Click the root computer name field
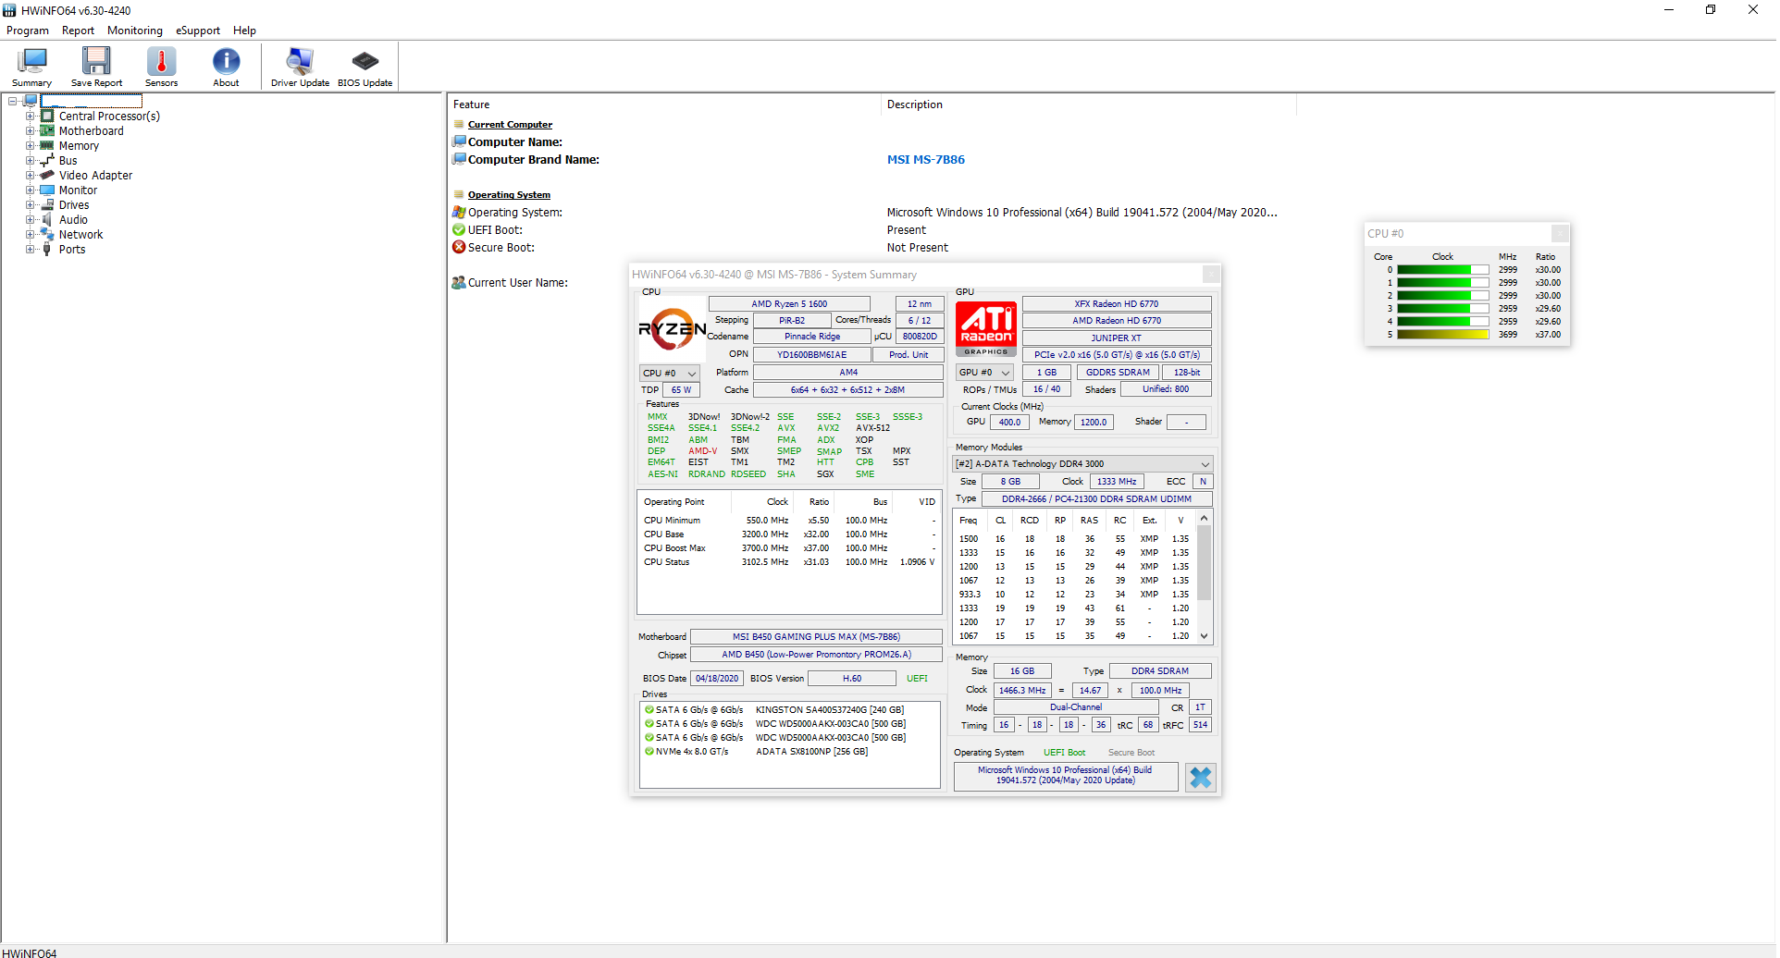The height and width of the screenshot is (958, 1780). point(92,101)
